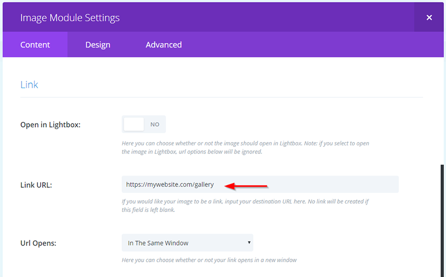Switch to the Design tab
The height and width of the screenshot is (277, 446).
[98, 45]
